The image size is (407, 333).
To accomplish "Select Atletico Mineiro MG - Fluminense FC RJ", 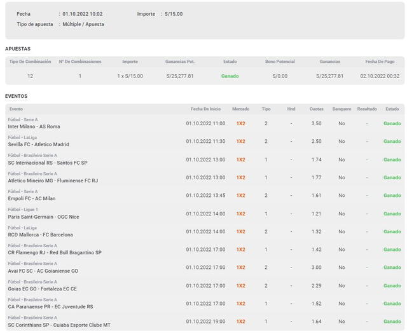I will (x=53, y=180).
